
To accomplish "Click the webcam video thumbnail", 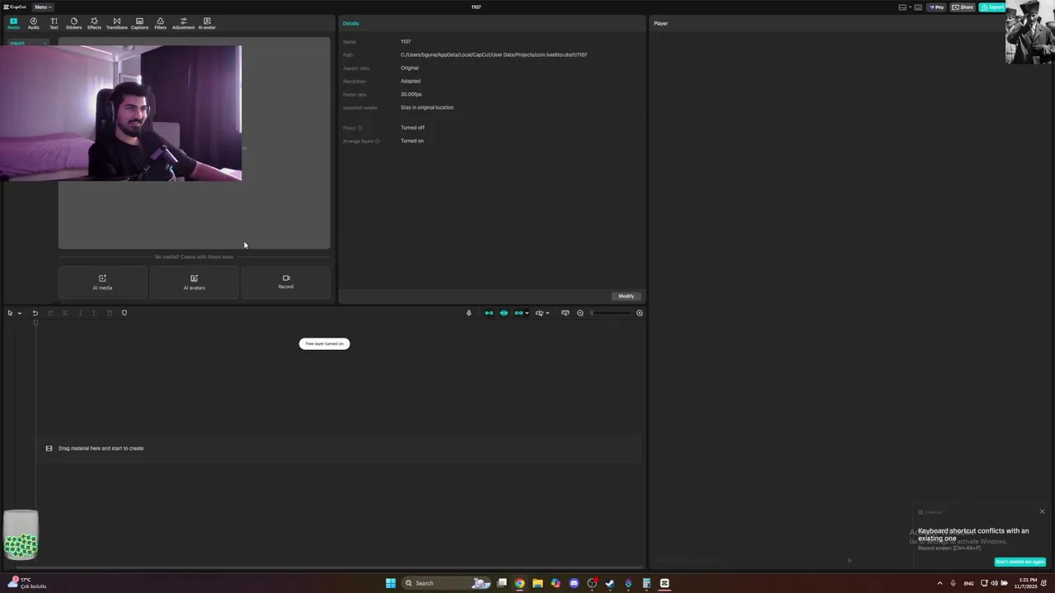I will coord(121,113).
